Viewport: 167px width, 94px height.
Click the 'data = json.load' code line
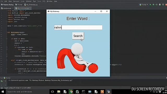(25, 26)
